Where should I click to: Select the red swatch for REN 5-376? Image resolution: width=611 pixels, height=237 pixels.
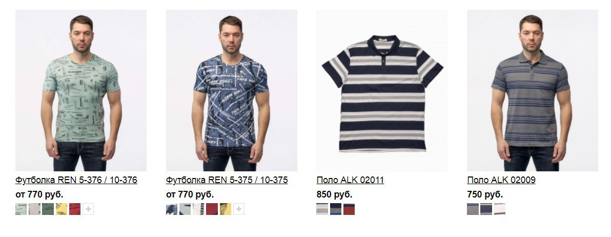(75, 209)
